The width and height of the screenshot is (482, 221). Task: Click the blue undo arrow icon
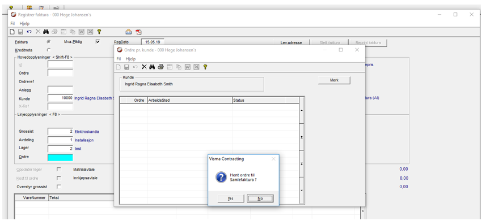click(x=29, y=32)
